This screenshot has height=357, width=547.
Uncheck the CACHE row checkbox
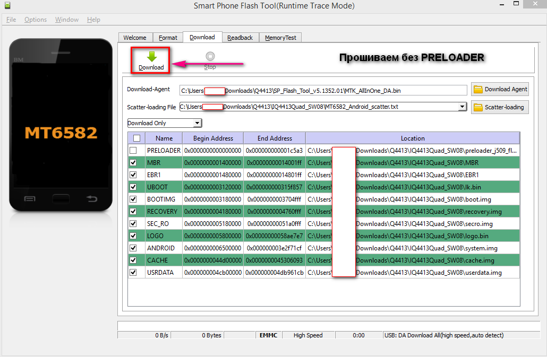[x=133, y=260]
